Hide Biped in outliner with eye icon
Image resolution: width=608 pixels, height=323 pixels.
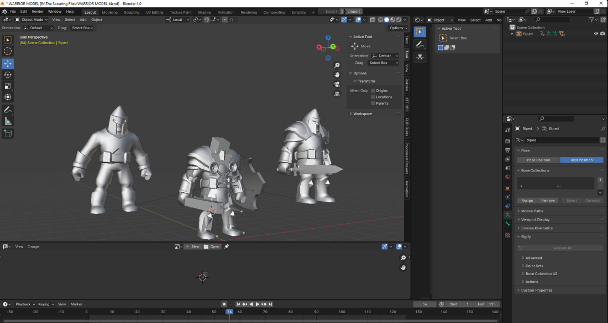(x=596, y=34)
